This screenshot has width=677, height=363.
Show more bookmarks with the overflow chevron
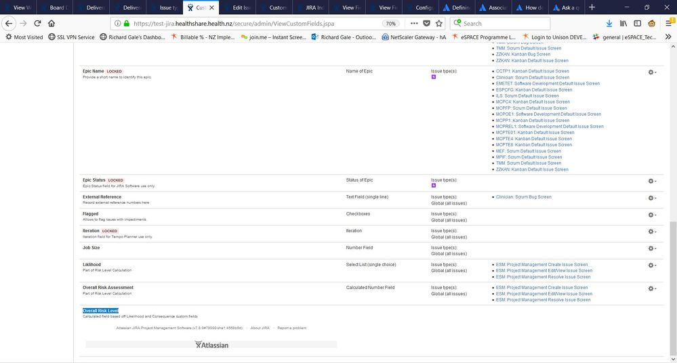[x=668, y=37]
